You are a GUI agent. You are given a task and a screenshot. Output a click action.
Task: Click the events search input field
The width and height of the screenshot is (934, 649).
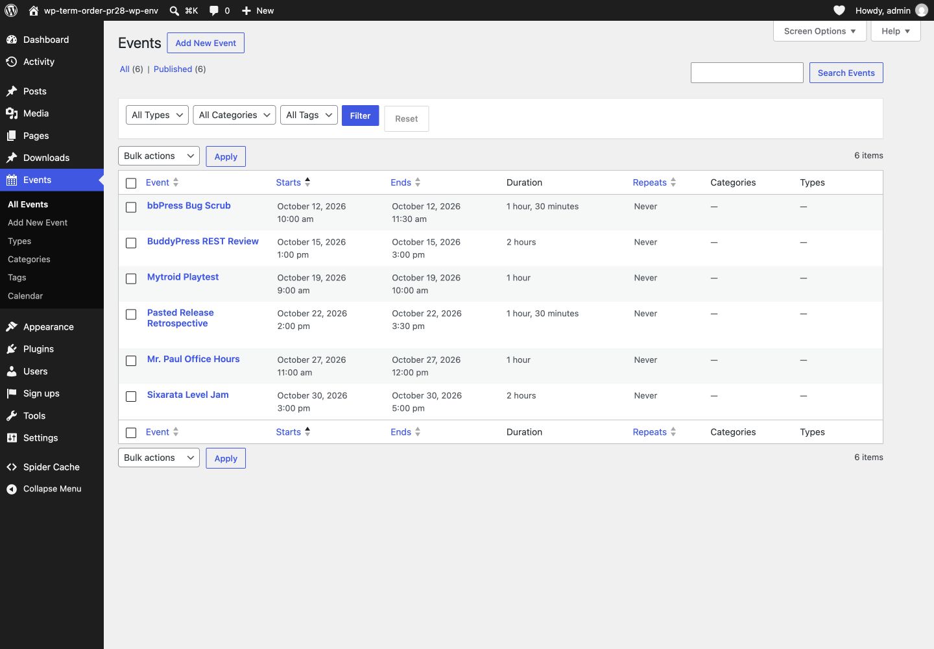coord(747,73)
